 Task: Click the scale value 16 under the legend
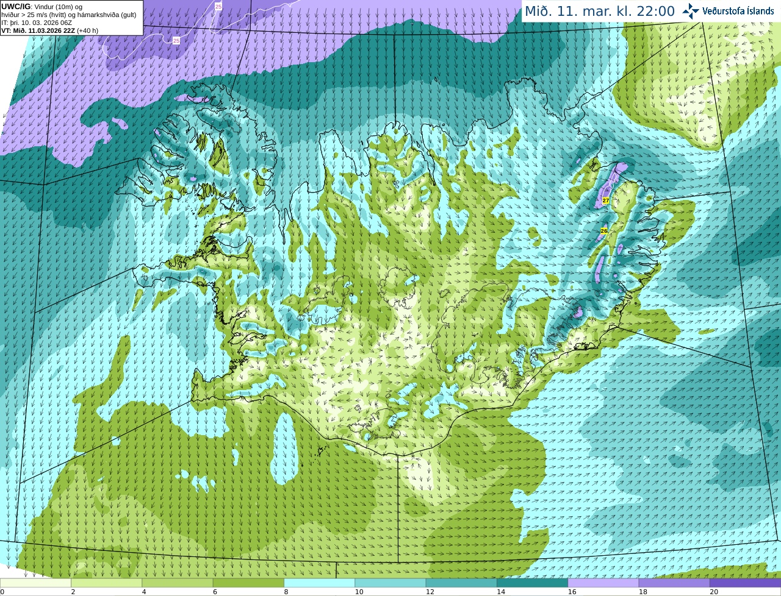click(572, 592)
